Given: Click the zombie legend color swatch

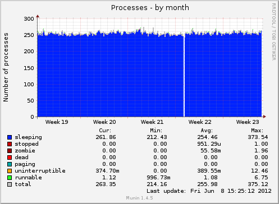Looking at the screenshot, I should coord(10,151).
